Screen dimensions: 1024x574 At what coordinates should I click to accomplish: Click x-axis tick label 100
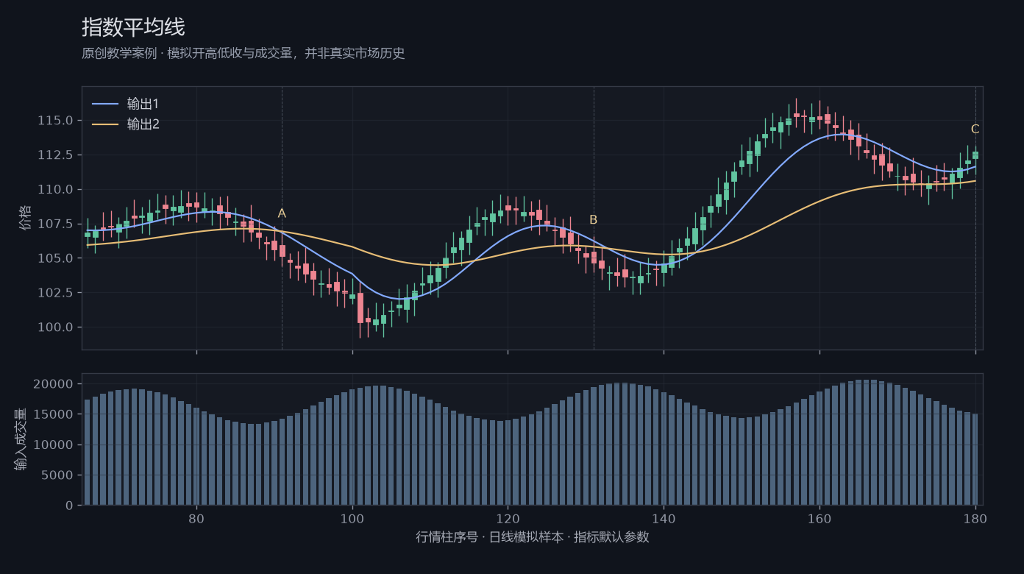(x=352, y=517)
